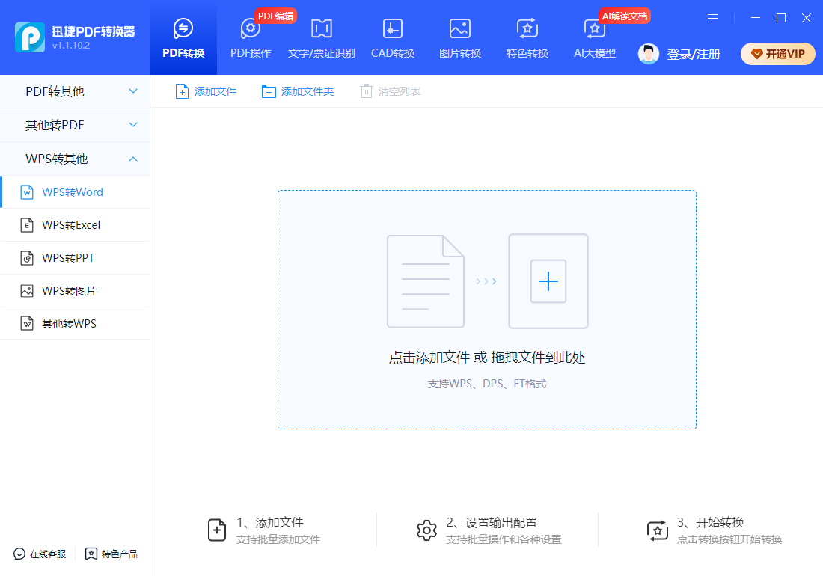The image size is (823, 576).
Task: Click 点击添加文件 或 拖拽文件到此处 text
Action: pyautogui.click(x=486, y=358)
